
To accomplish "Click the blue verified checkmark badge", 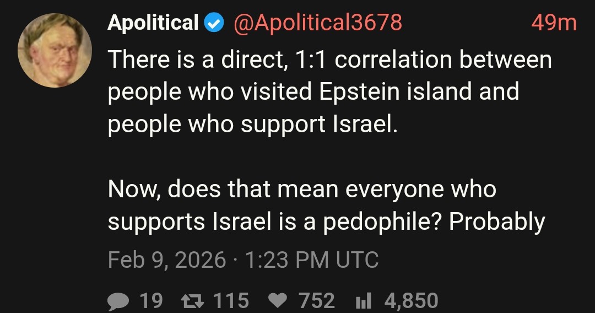I will 213,23.
